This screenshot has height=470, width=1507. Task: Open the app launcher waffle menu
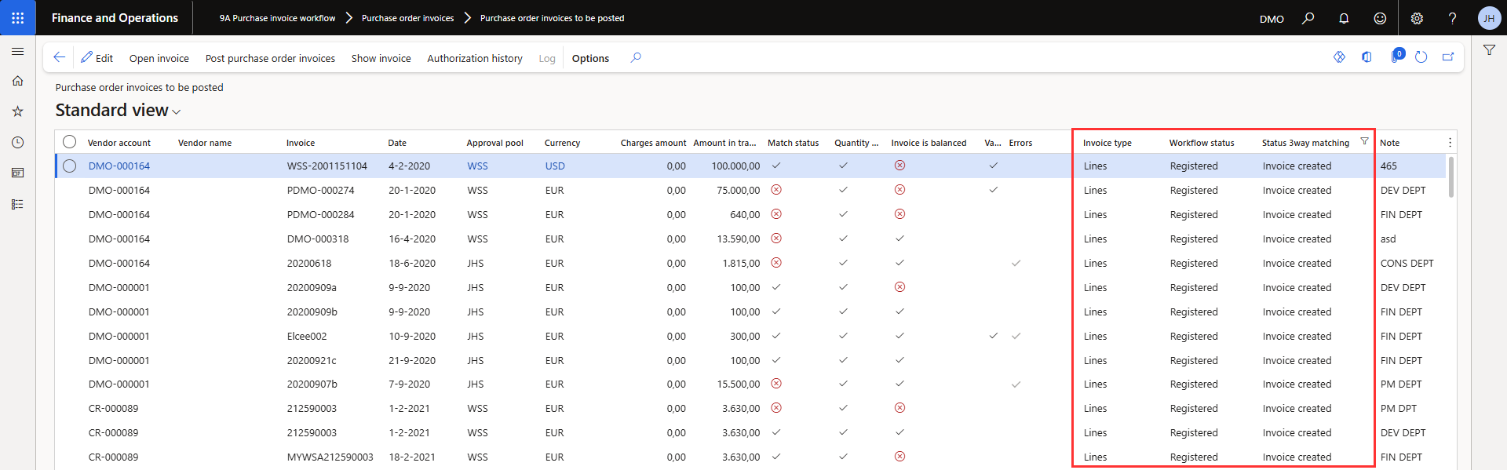pos(17,18)
